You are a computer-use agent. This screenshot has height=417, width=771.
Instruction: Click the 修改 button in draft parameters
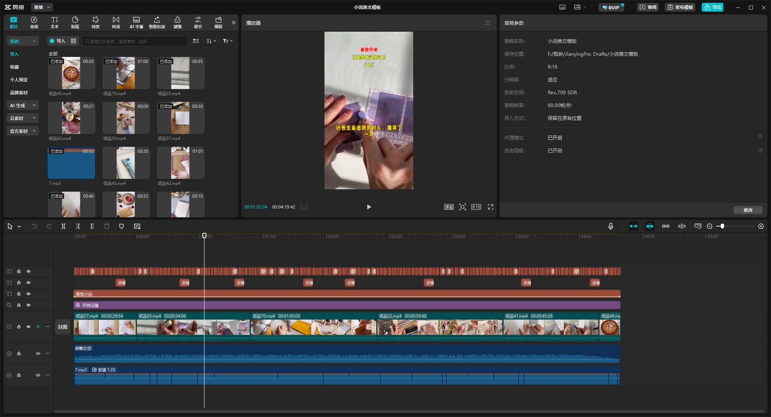pos(748,210)
